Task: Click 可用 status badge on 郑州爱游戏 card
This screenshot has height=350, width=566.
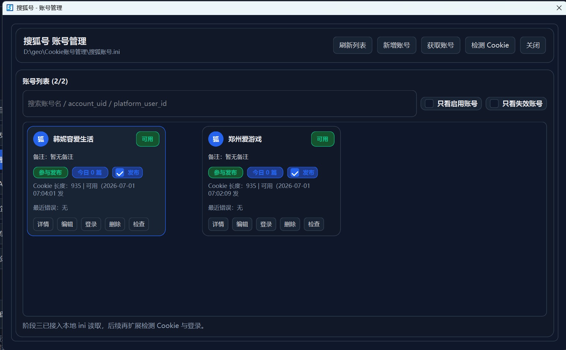Action: (x=323, y=139)
